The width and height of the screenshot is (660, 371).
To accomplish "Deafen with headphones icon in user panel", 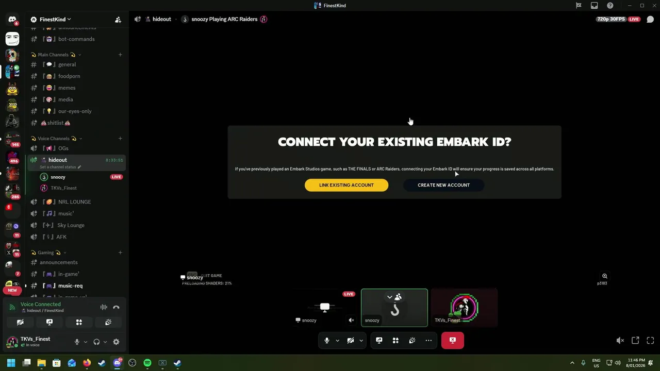I will tap(96, 342).
